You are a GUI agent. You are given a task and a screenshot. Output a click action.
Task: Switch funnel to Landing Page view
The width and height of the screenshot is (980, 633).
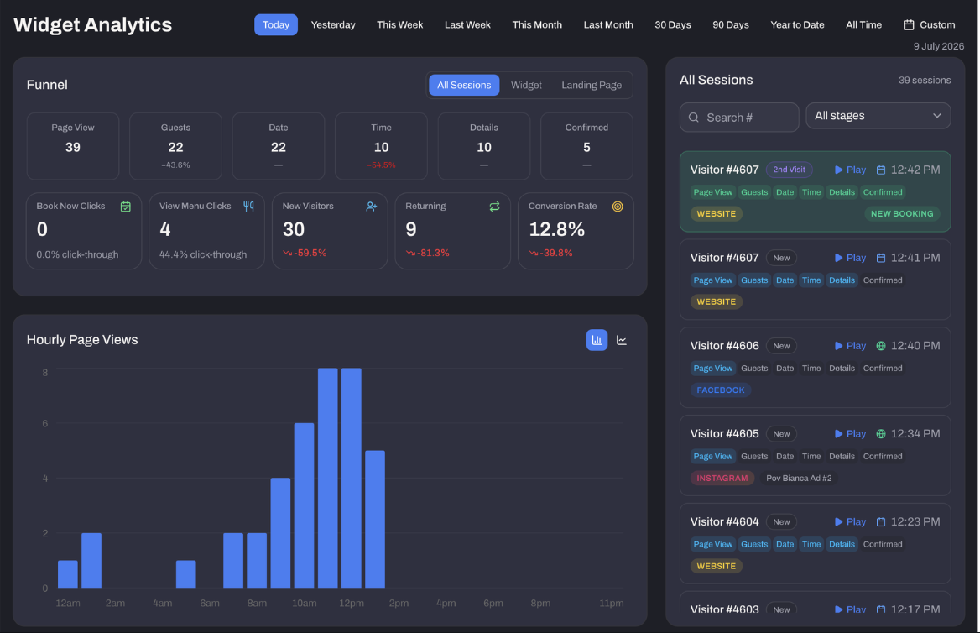tap(592, 85)
